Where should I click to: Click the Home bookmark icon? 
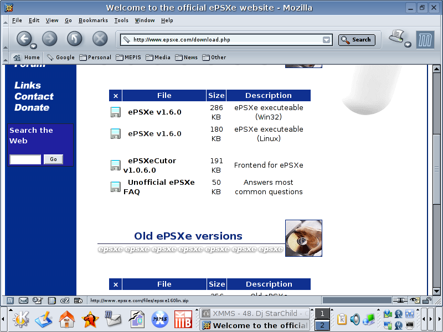[17, 57]
